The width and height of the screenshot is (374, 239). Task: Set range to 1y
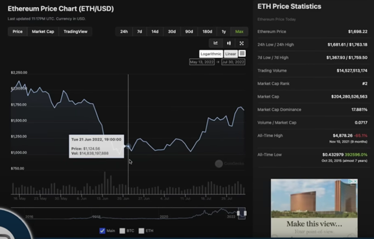[x=224, y=32]
